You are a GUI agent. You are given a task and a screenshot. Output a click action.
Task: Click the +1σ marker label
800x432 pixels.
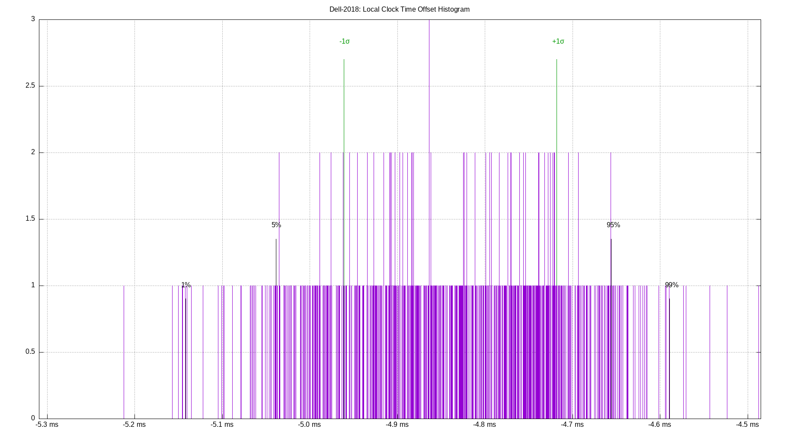click(x=558, y=41)
